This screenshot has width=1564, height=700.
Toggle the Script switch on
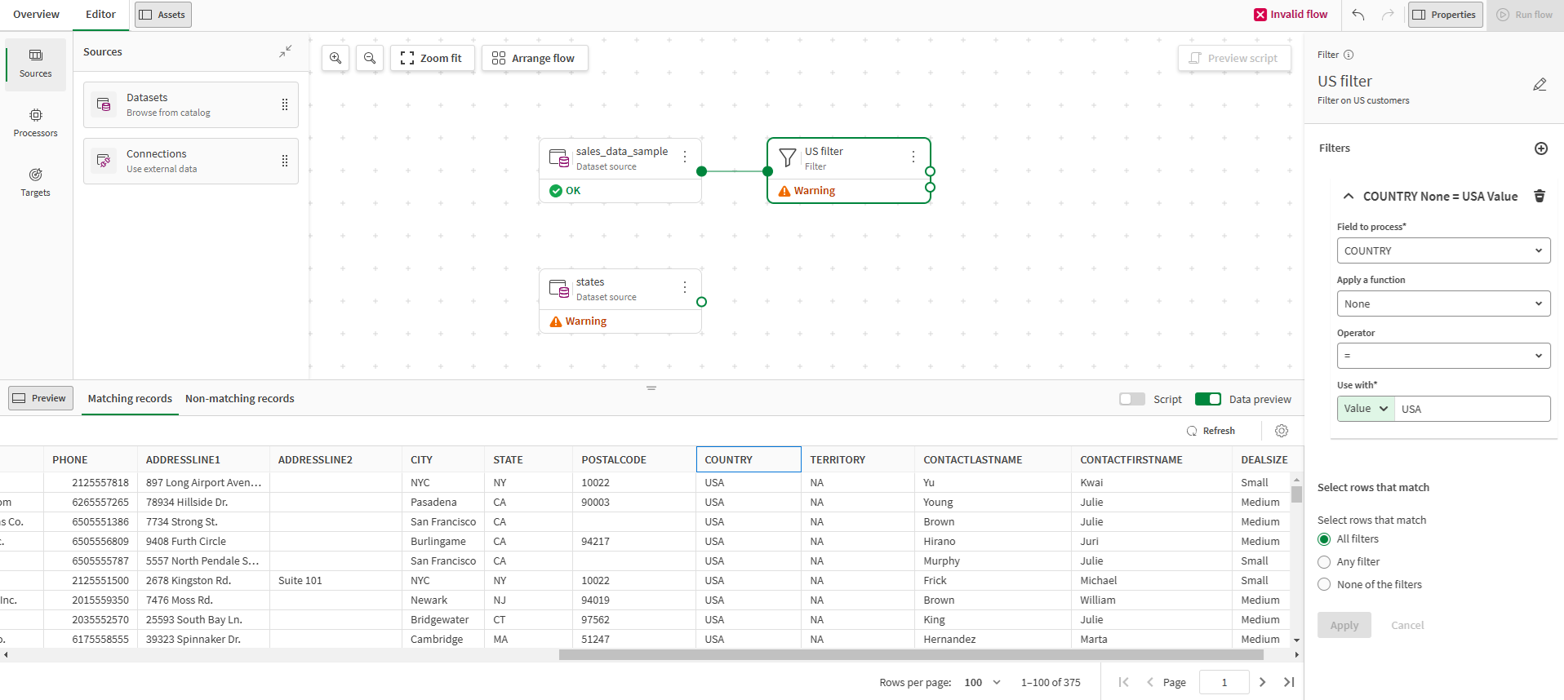(x=1132, y=399)
